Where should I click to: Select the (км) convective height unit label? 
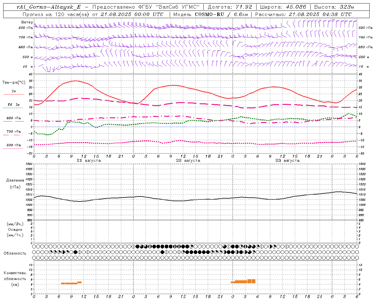pos(15,284)
